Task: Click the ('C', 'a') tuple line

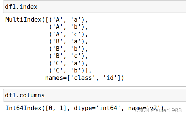Action: [x=68, y=63]
